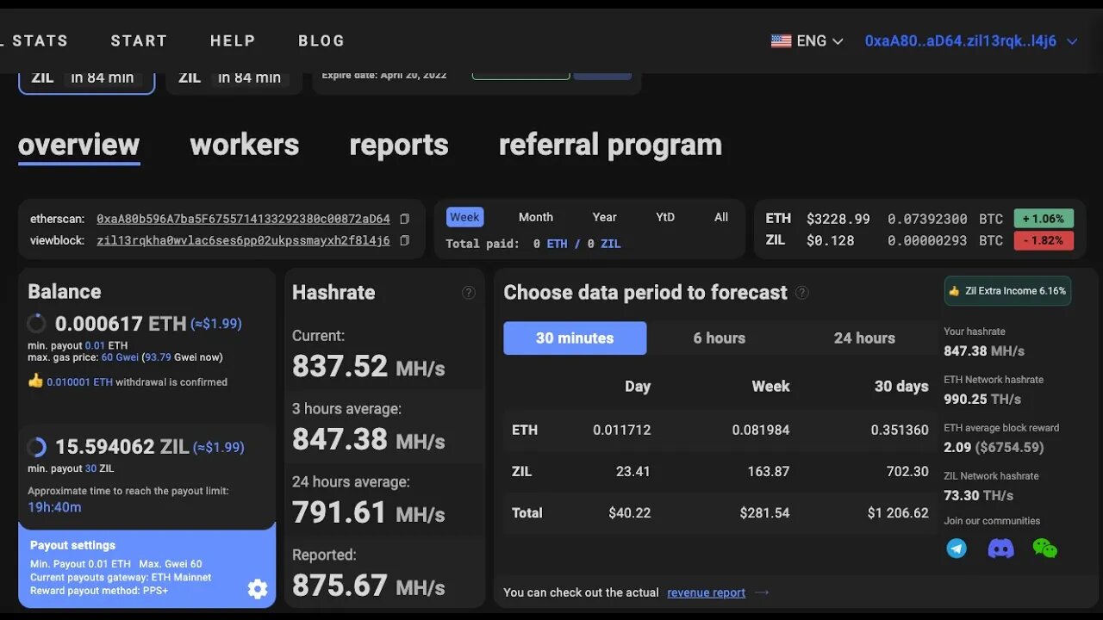Screen dimensions: 1103x620
Task: Copy the etherscan wallet address
Action: point(405,219)
